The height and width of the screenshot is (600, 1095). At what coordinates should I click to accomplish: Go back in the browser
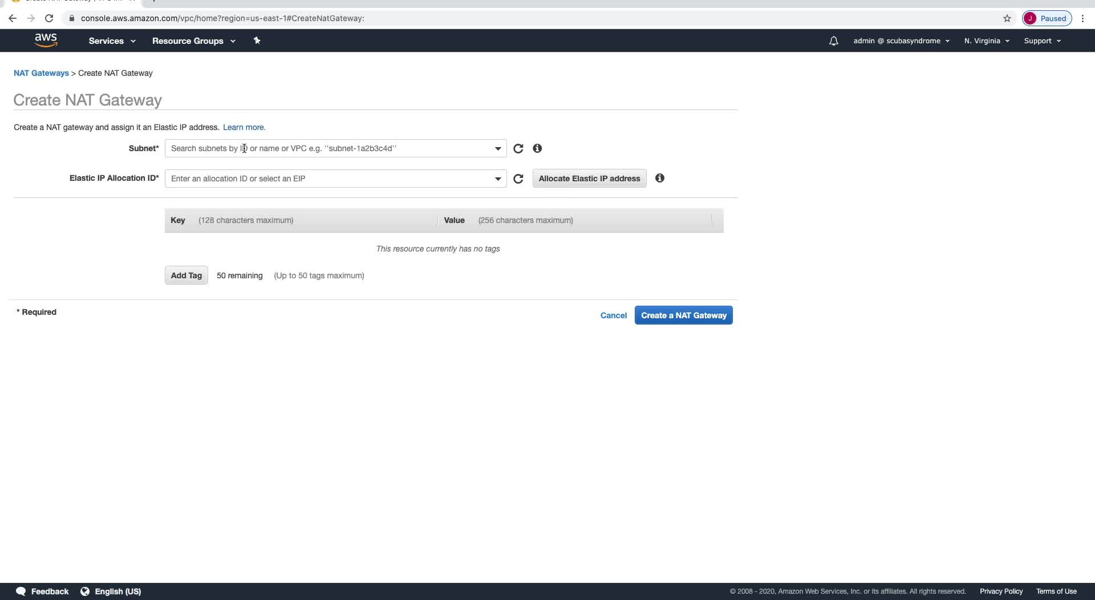pos(13,18)
